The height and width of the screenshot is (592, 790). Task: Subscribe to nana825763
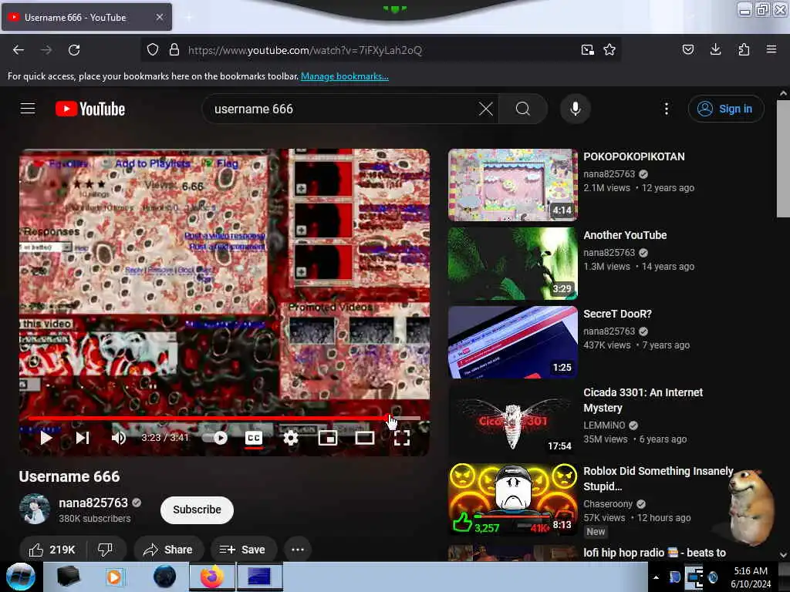197,510
